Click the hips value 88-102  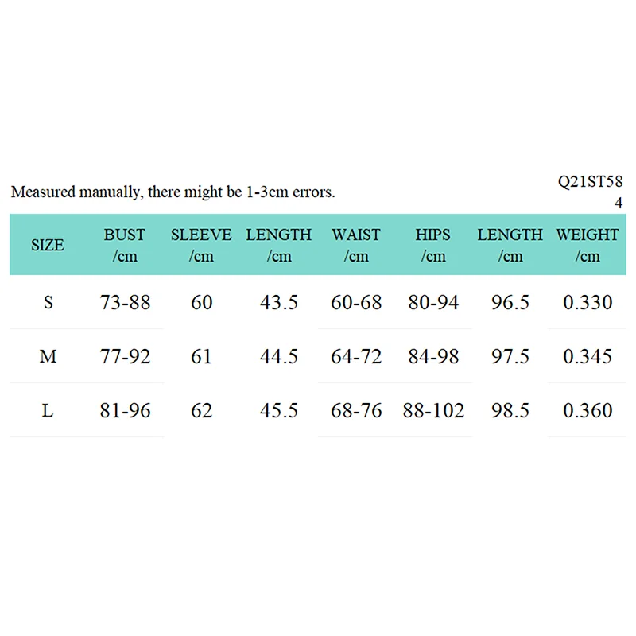[434, 410]
